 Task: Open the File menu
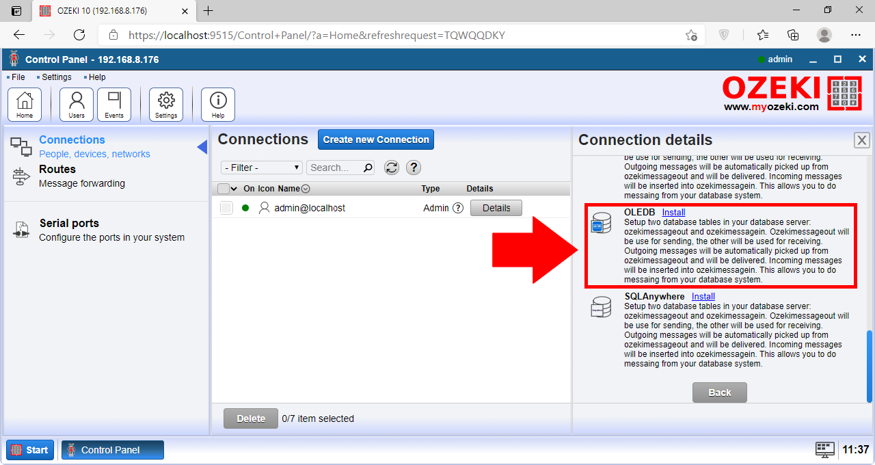point(18,77)
